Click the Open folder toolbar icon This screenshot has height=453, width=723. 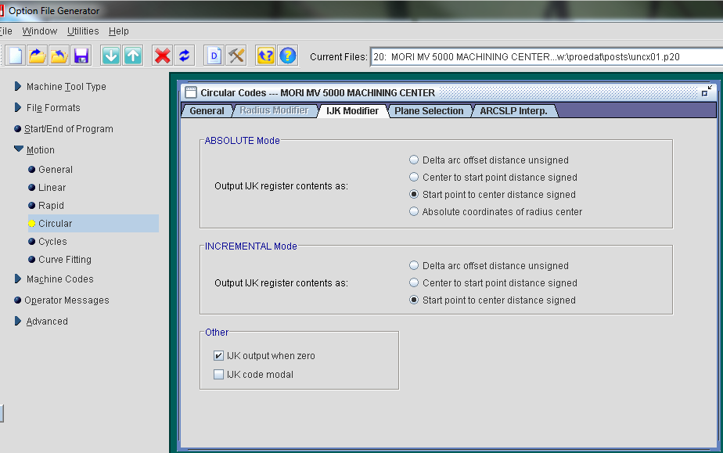tap(38, 56)
